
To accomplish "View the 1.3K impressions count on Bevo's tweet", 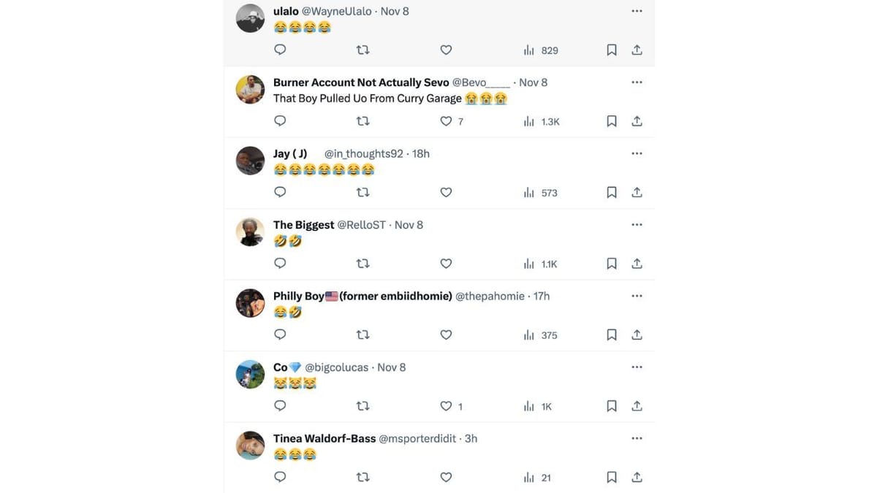I will click(541, 120).
